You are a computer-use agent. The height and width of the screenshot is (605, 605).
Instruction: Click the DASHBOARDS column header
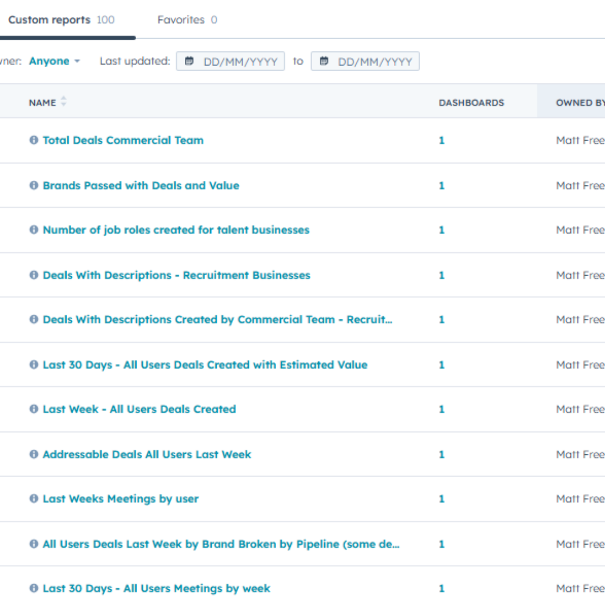click(x=472, y=103)
